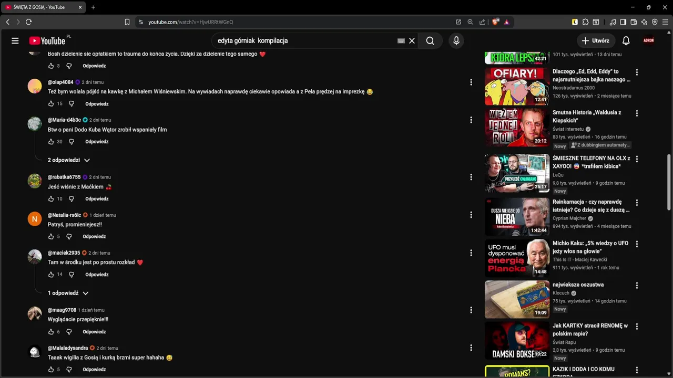Open menu for Jak KARTKY stracił RENOMĘ video
673x378 pixels.
coord(637,327)
